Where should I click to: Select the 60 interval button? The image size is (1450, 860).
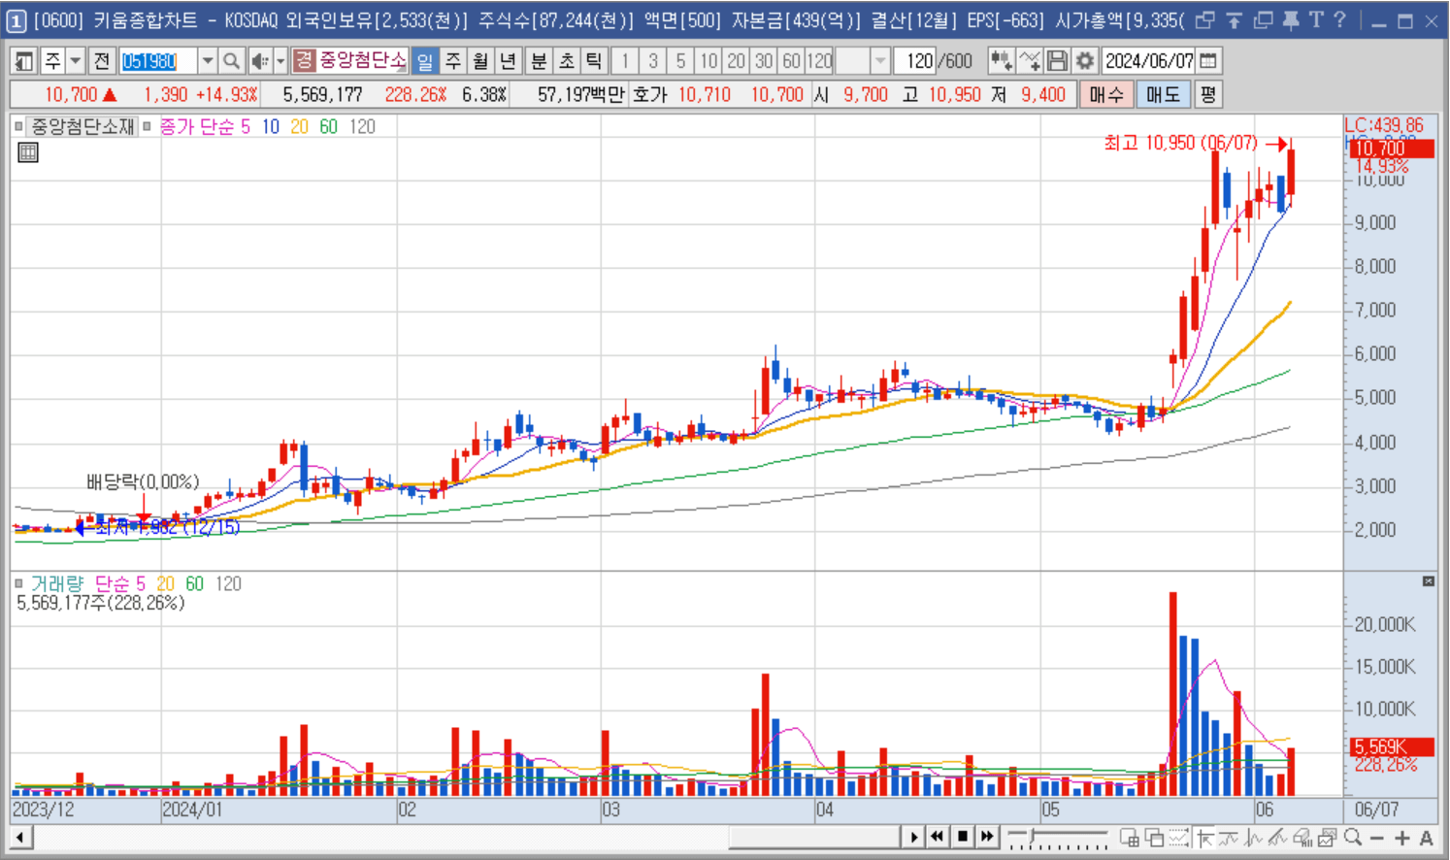click(792, 61)
